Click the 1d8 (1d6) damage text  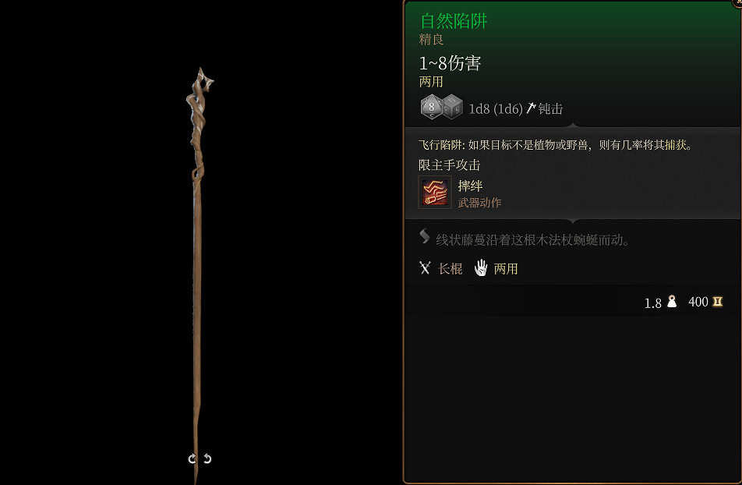click(x=496, y=109)
